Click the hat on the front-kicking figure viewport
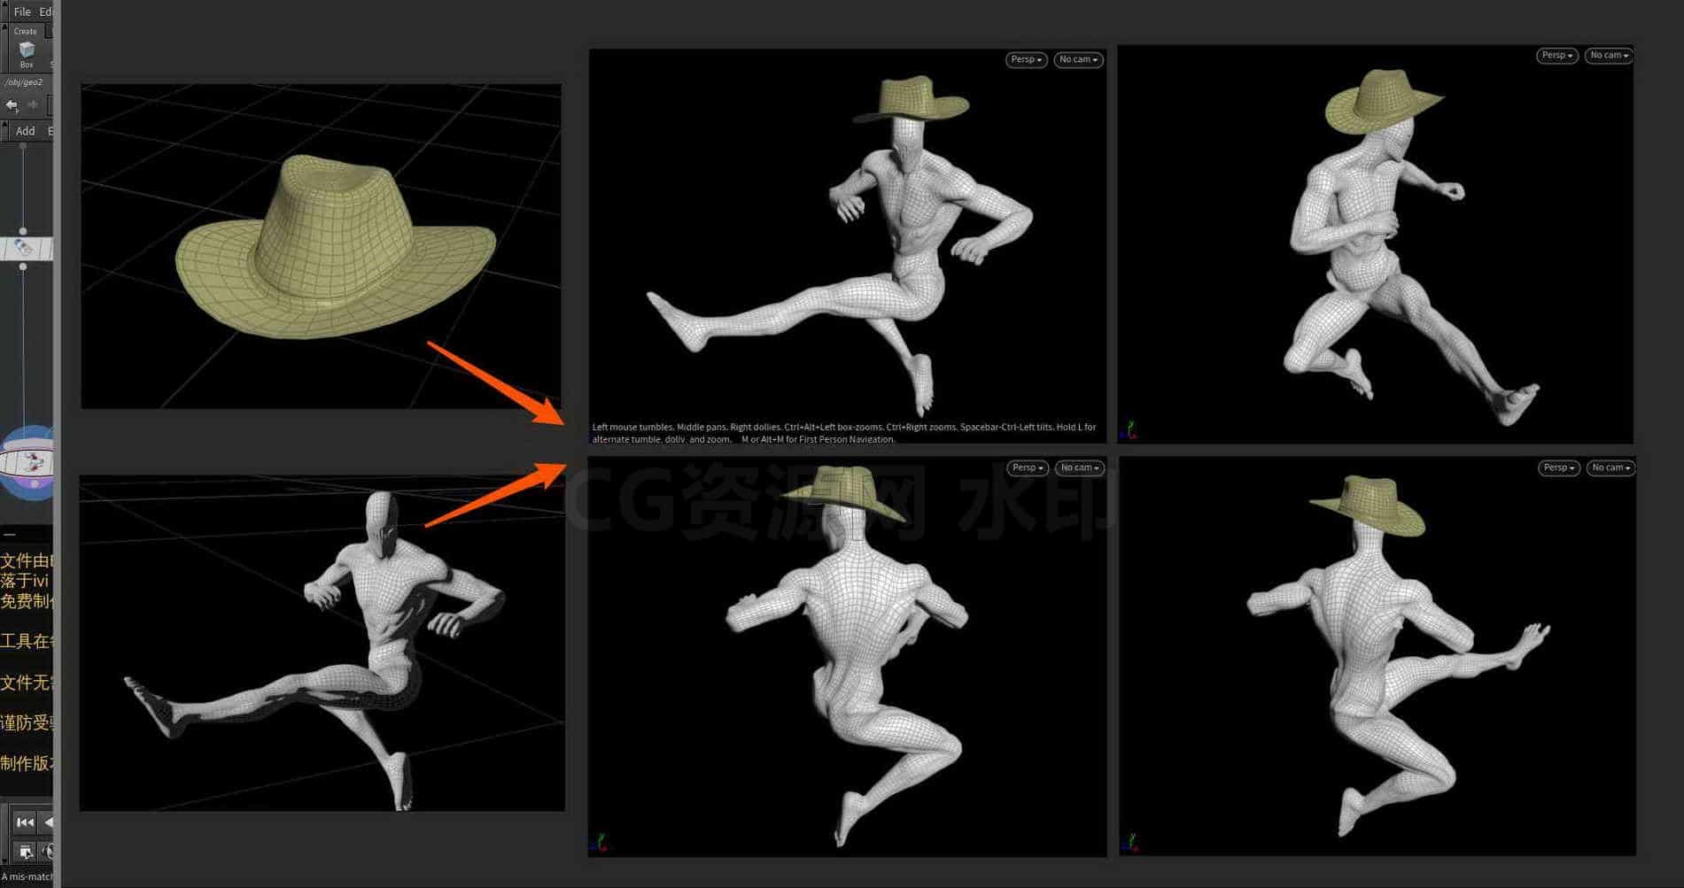The image size is (1684, 888). click(912, 100)
